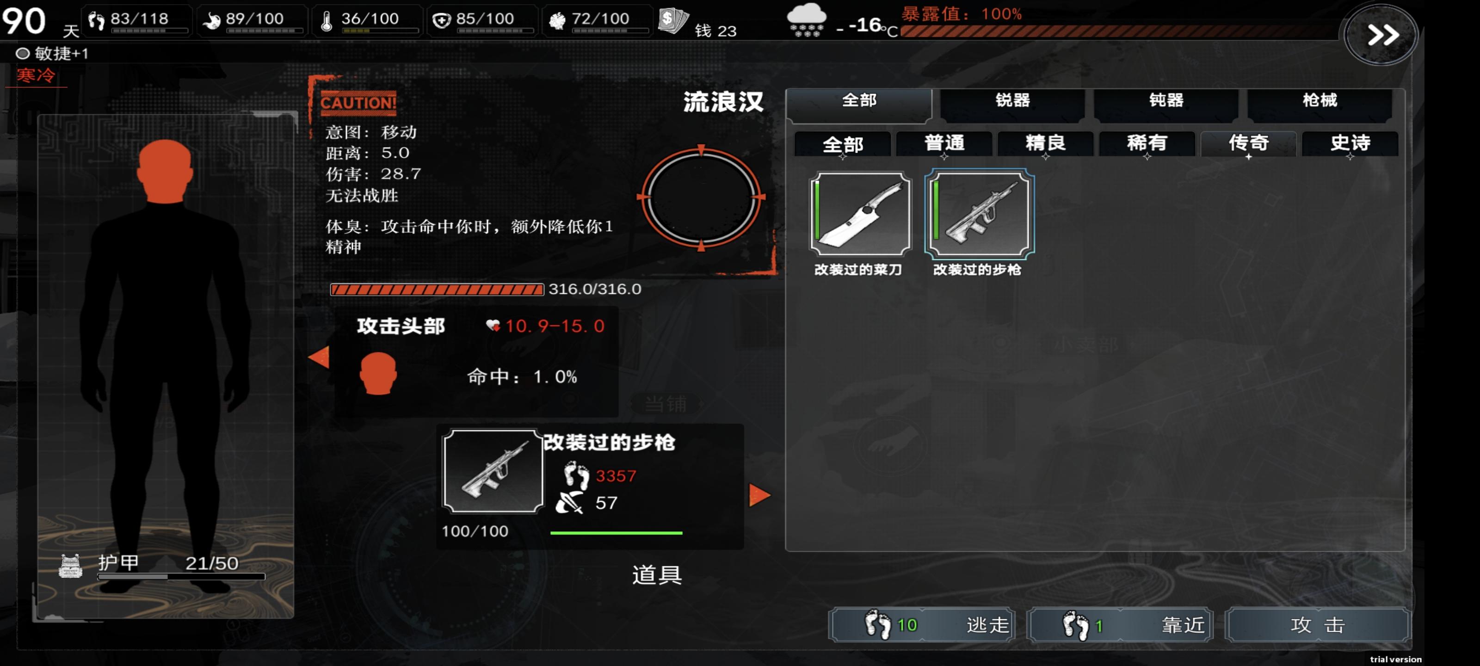
Task: Filter by 稀有 rarity
Action: (x=1147, y=143)
